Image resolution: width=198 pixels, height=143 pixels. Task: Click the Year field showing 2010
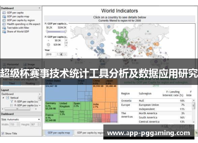click(51, 54)
